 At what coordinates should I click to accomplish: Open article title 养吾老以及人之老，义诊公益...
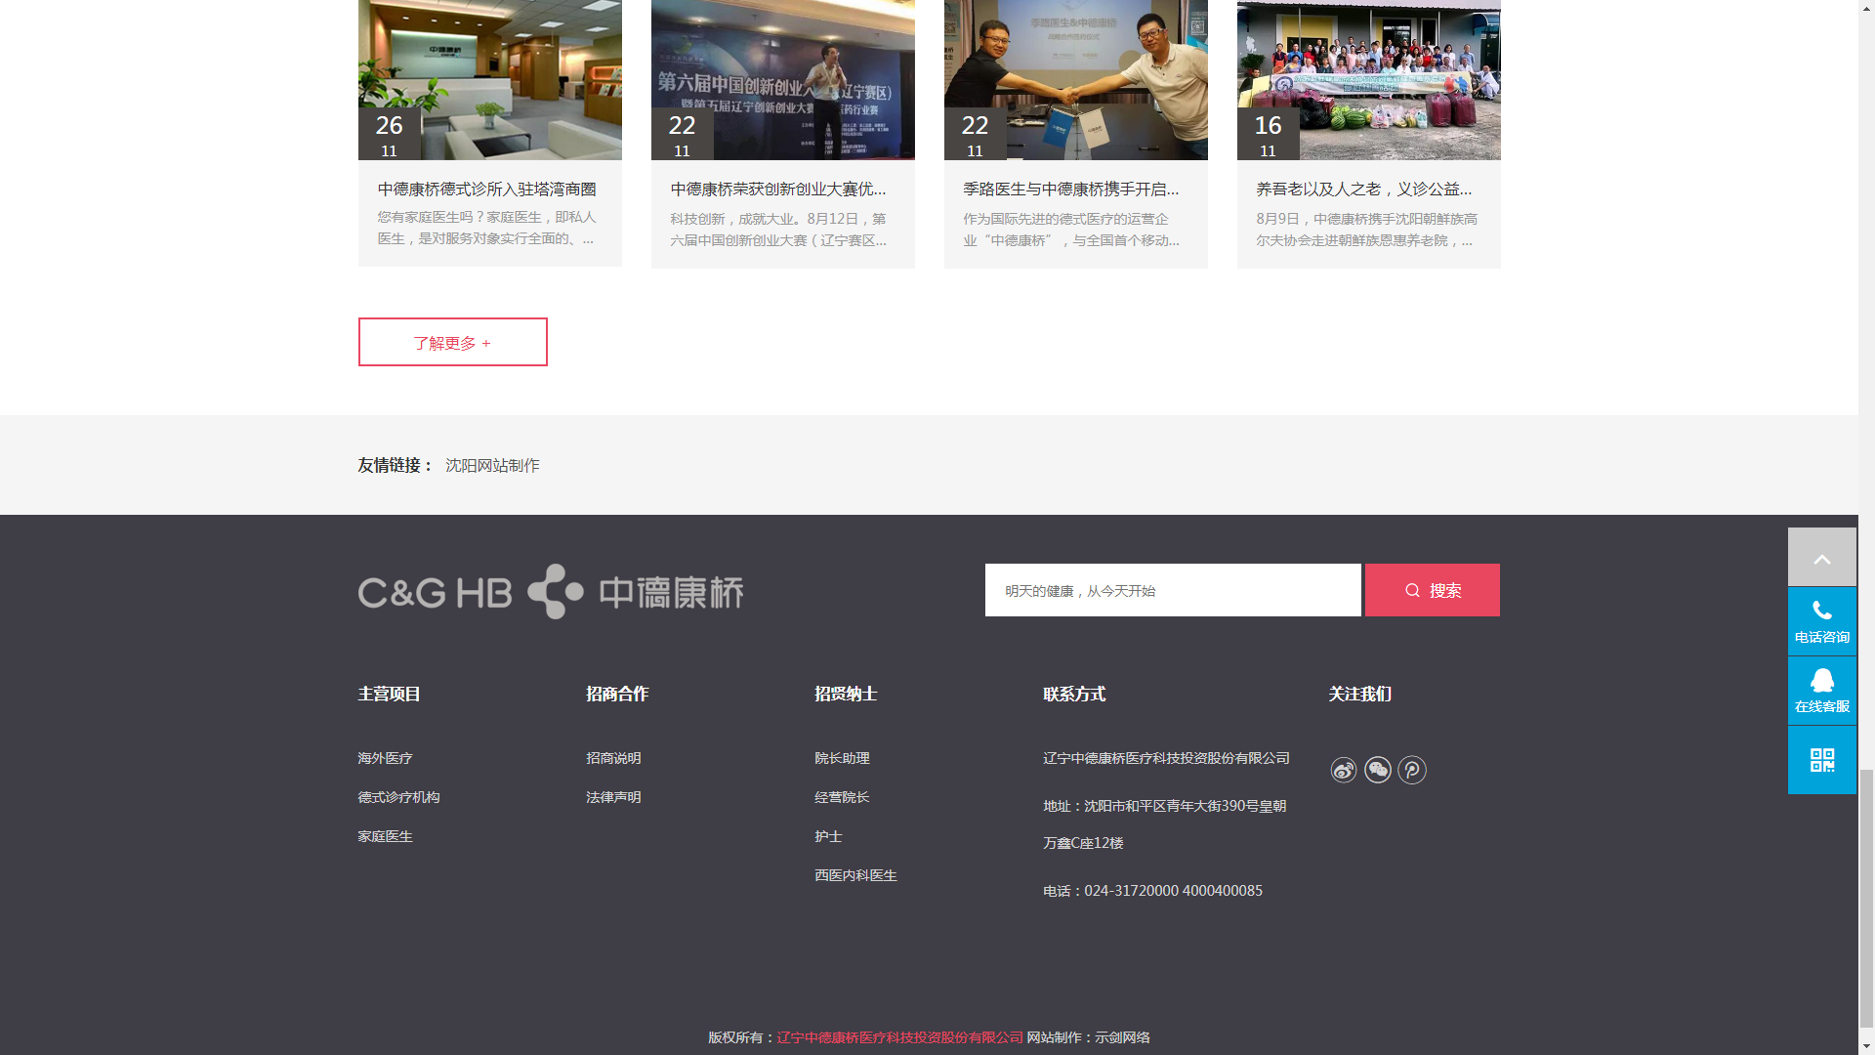pos(1364,190)
